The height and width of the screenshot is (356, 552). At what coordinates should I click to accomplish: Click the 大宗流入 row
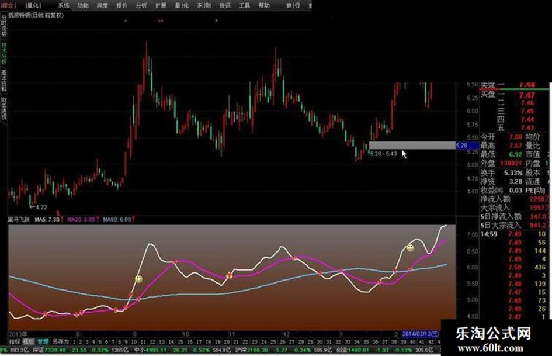[515, 208]
